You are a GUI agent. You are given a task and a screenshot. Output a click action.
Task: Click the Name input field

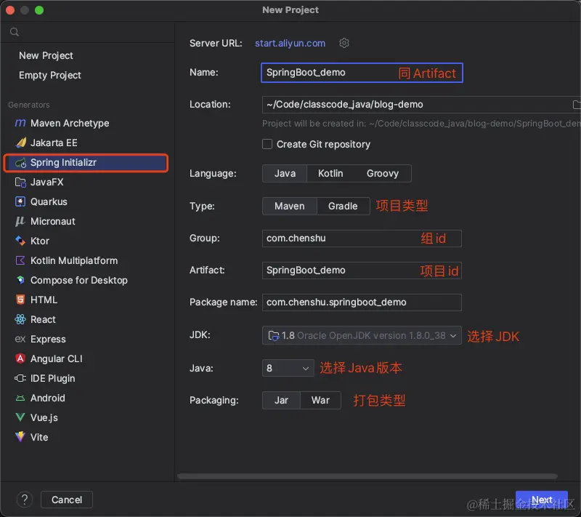tap(362, 73)
